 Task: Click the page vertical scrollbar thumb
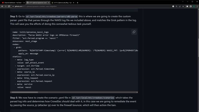(x=198, y=48)
